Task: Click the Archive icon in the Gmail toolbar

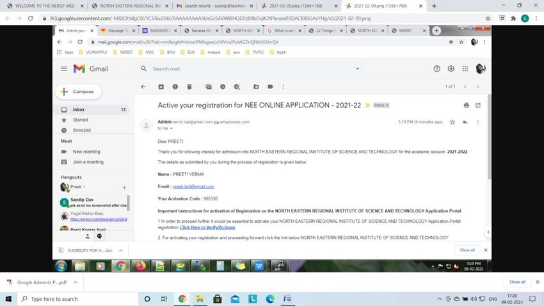Action: (161, 86)
